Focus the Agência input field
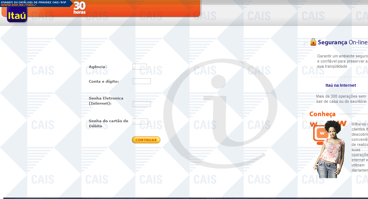 point(140,67)
